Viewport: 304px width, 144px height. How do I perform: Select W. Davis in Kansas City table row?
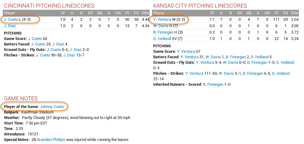click(x=161, y=26)
